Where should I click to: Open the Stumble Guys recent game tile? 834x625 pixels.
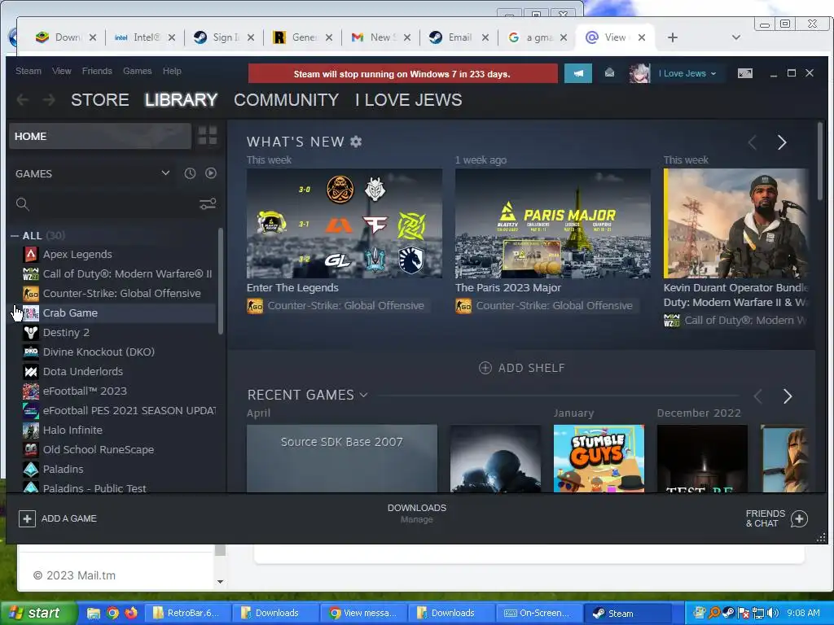coord(599,458)
